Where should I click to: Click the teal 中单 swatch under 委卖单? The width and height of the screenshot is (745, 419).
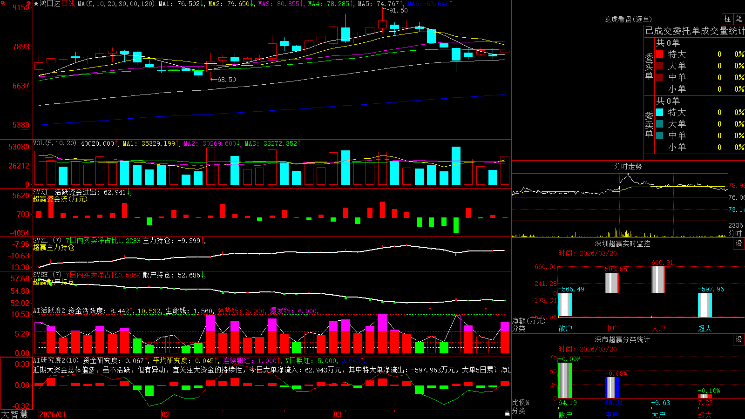point(659,135)
